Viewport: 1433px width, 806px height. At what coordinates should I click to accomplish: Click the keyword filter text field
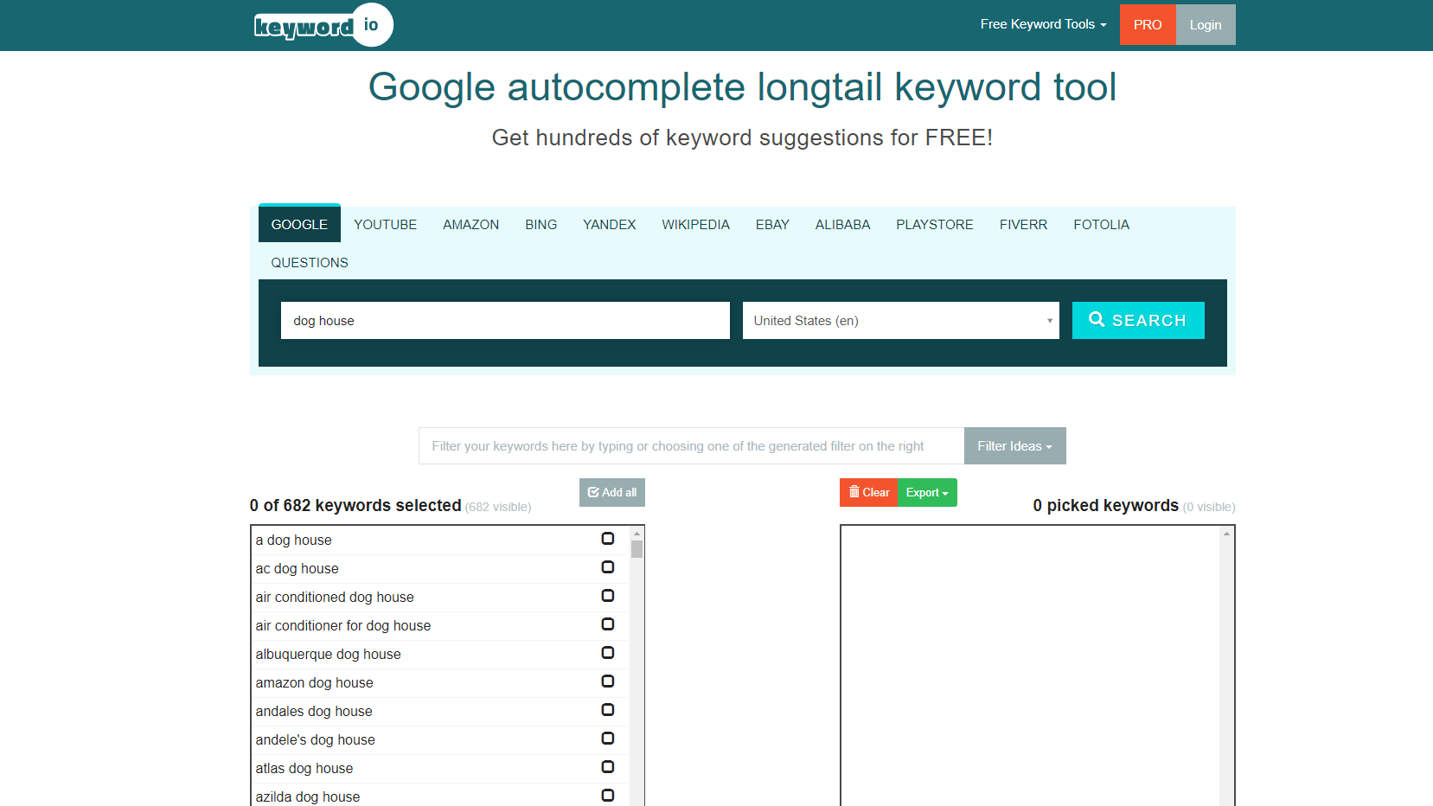691,445
